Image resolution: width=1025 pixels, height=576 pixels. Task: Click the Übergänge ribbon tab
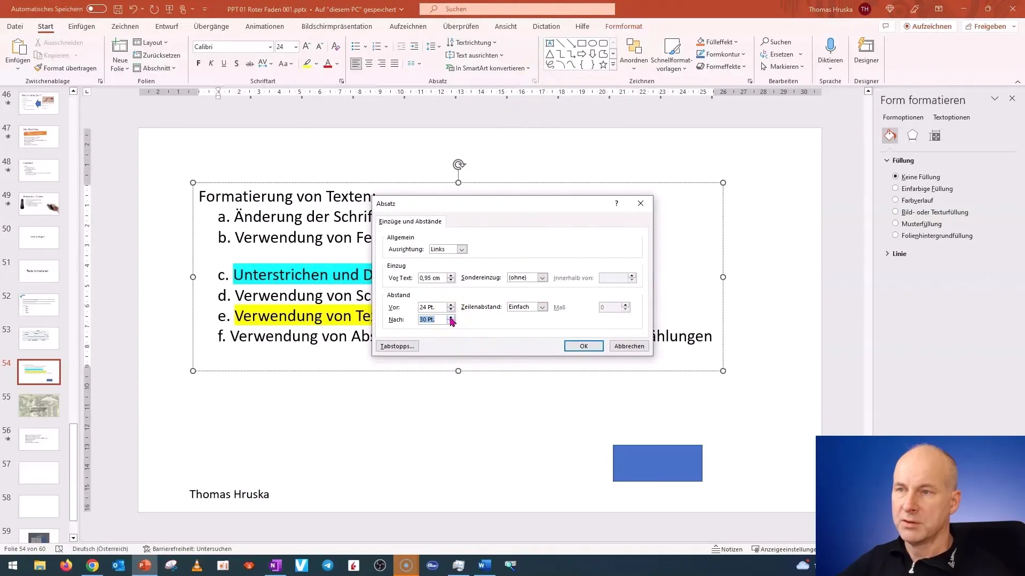pyautogui.click(x=210, y=26)
